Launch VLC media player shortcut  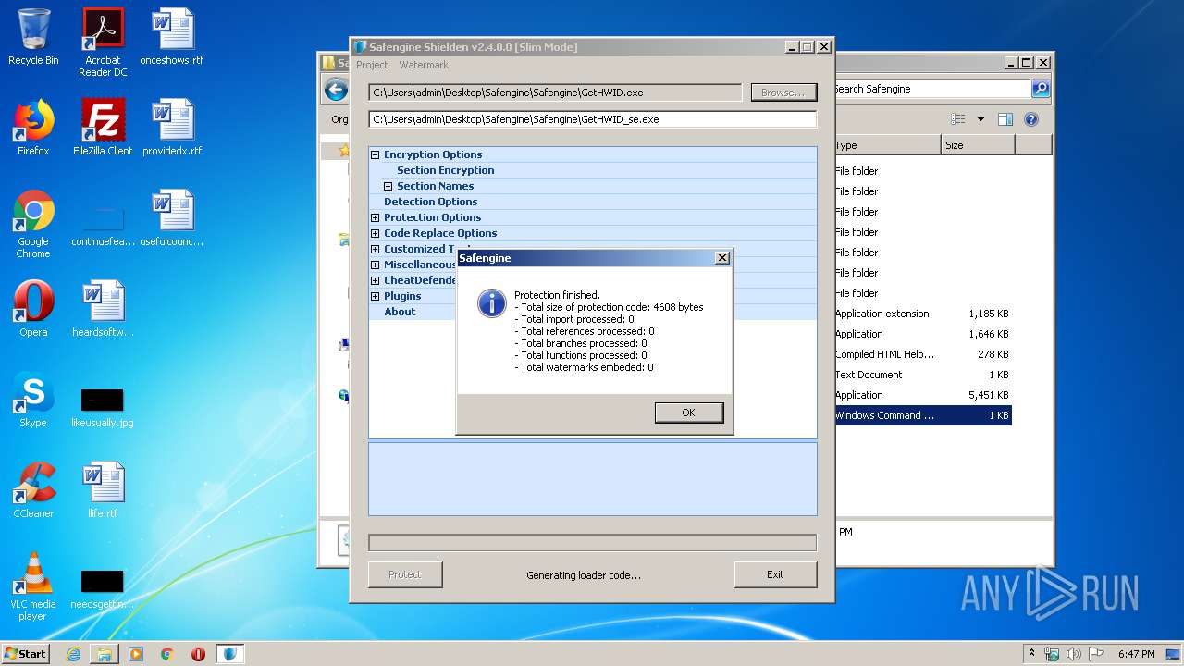click(x=33, y=586)
